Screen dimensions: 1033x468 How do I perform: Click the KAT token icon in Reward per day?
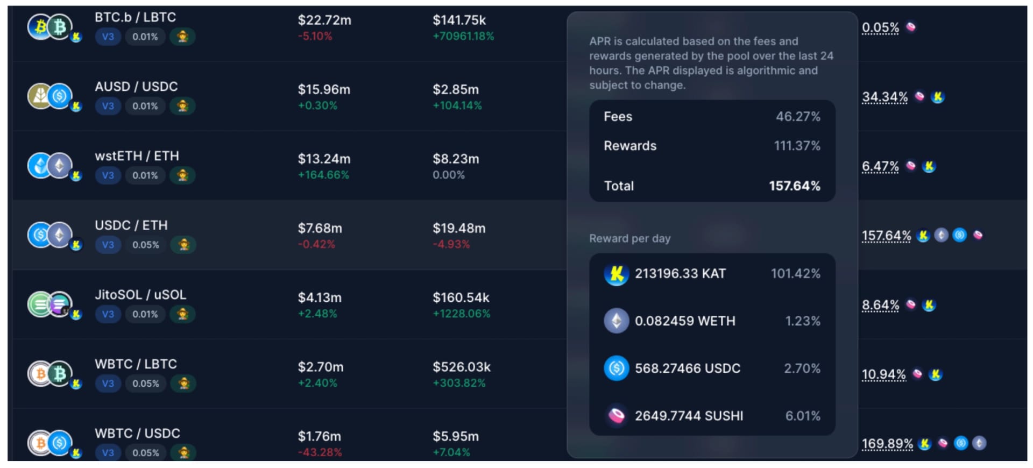point(617,274)
